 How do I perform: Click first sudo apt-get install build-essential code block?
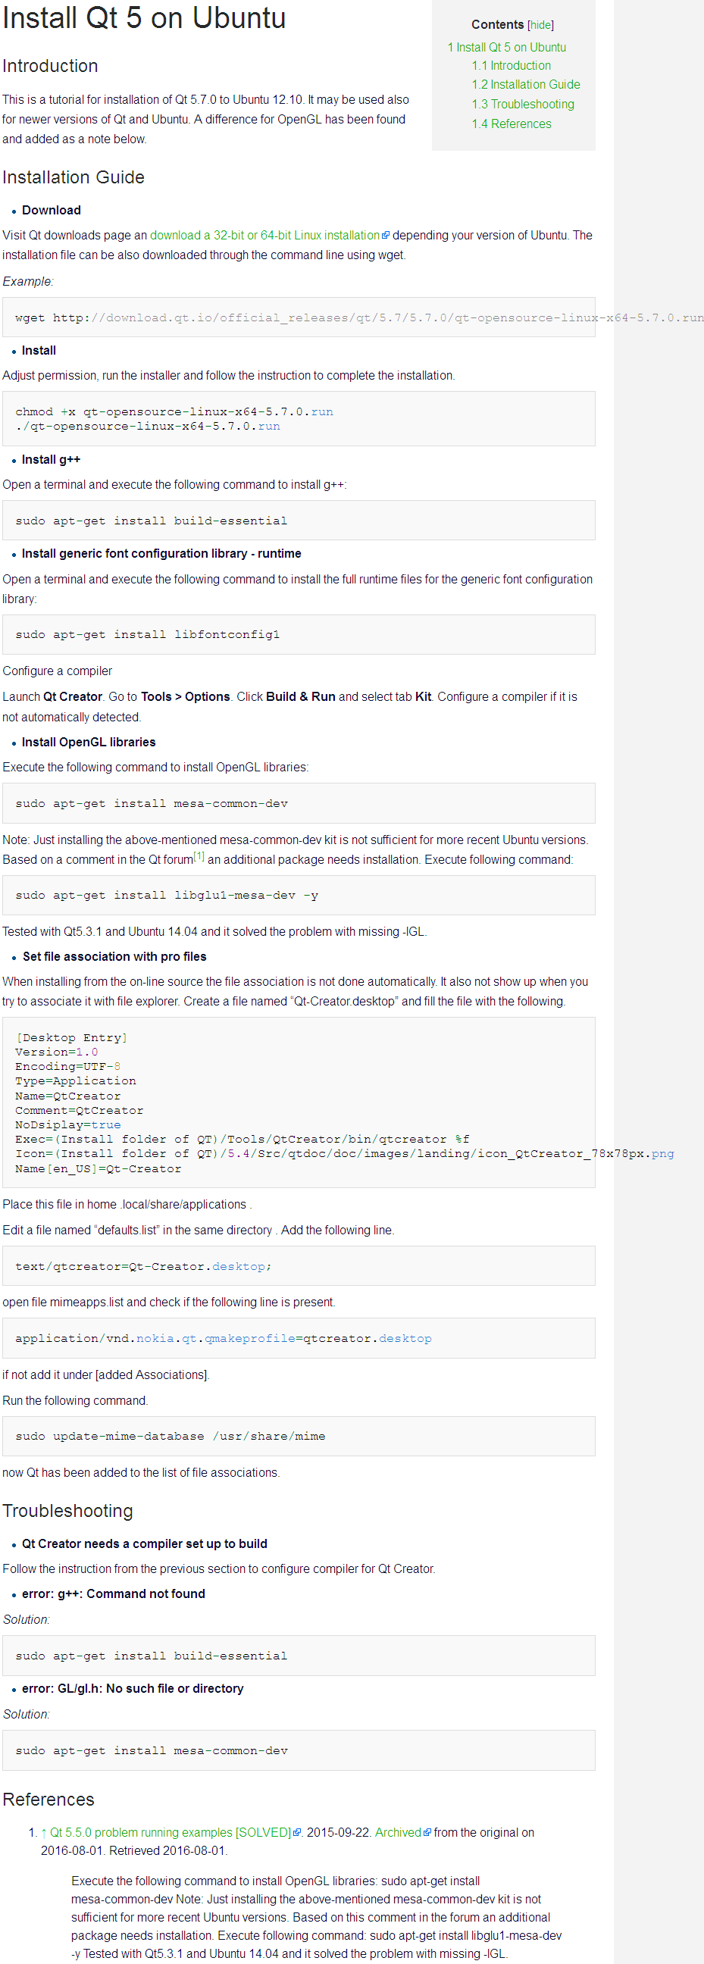click(299, 521)
